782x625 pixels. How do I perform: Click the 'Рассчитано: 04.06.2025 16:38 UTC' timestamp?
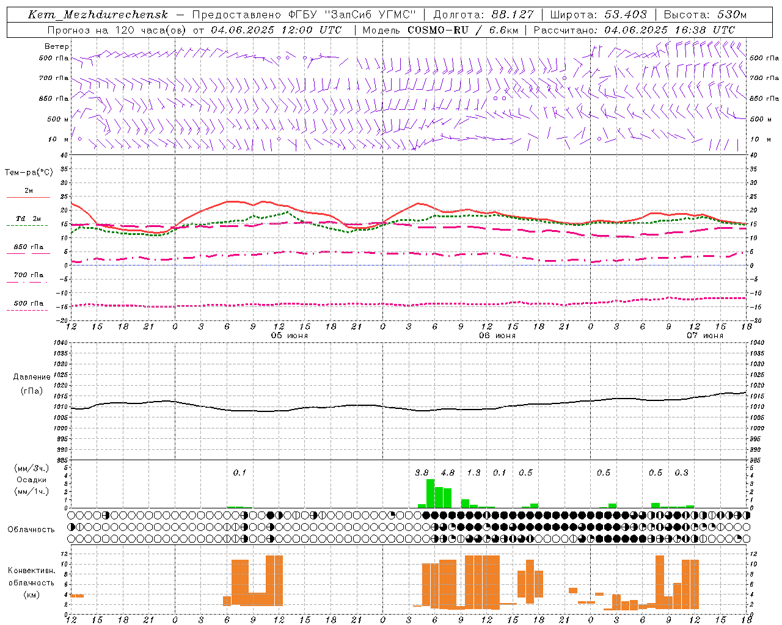[634, 30]
